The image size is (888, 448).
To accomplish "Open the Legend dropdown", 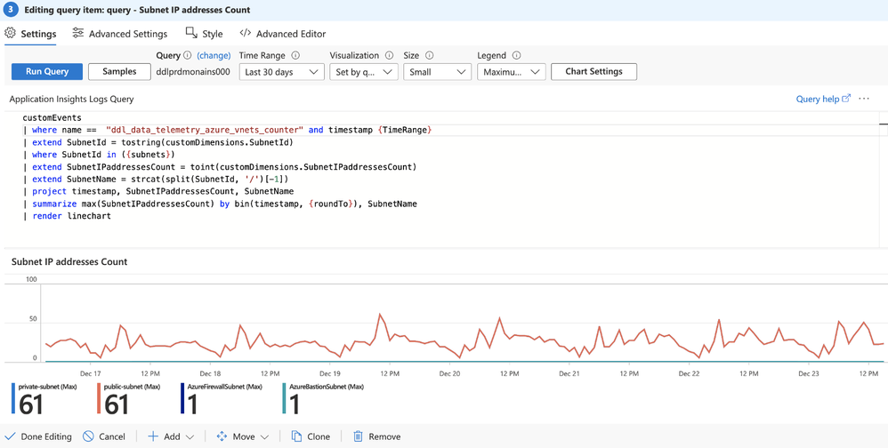I will (512, 72).
